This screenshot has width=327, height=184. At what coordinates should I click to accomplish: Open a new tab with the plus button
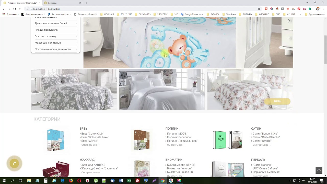coord(87,3)
